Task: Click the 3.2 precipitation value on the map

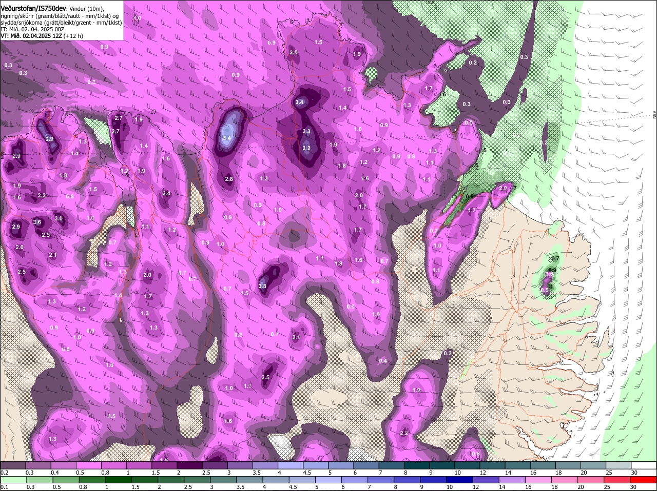Action: pos(306,148)
